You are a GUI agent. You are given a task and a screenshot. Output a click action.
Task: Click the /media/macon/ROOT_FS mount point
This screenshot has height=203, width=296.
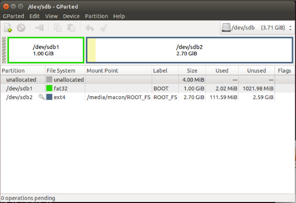119,97
